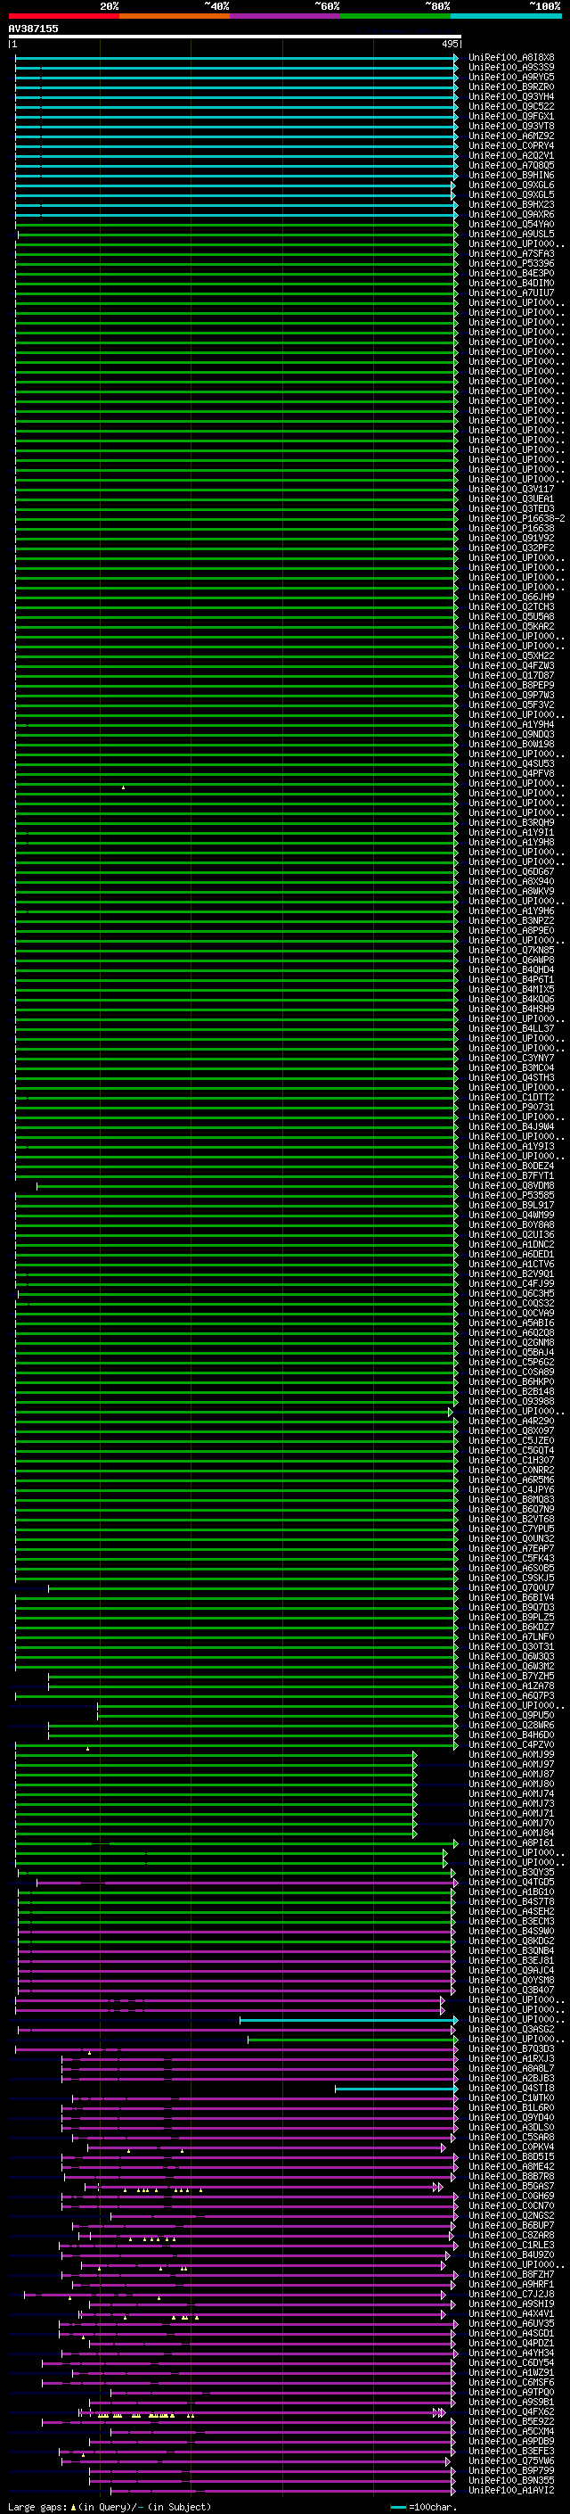Open hit UniRef100_Q9XGL6

coord(511,185)
